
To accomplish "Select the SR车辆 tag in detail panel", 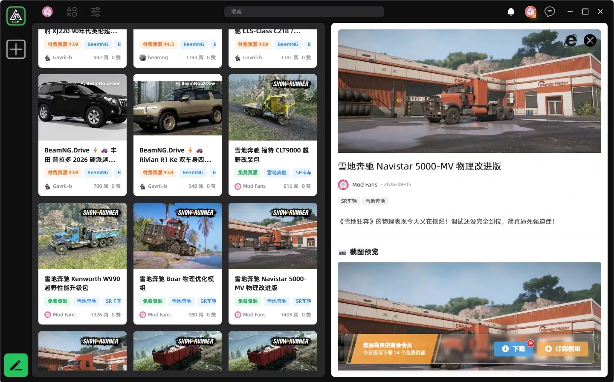I will [349, 201].
